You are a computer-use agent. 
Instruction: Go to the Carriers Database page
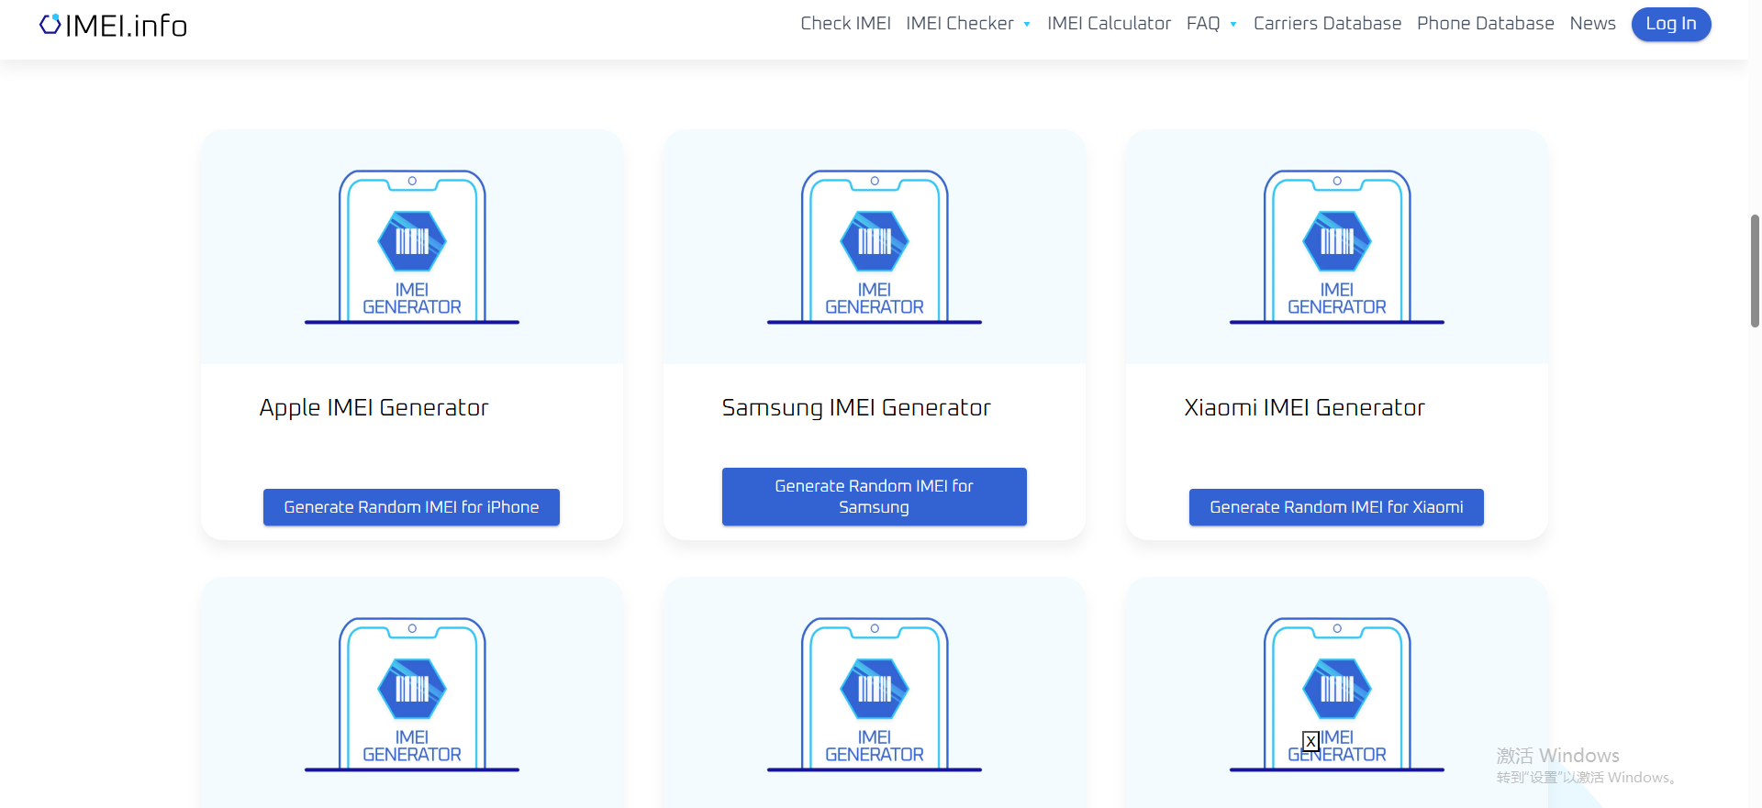1327,24
